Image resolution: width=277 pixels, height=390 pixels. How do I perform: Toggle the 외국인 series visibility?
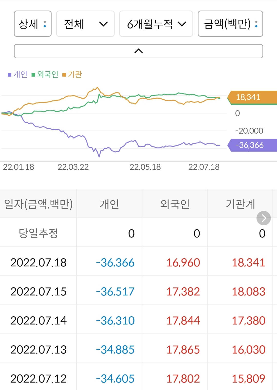coord(47,75)
